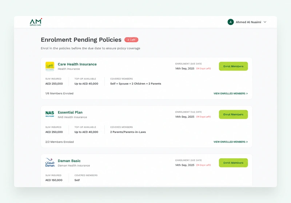Click 2 Parents/Parents-in-Laws covered members value
The height and width of the screenshot is (203, 291).
(x=128, y=132)
